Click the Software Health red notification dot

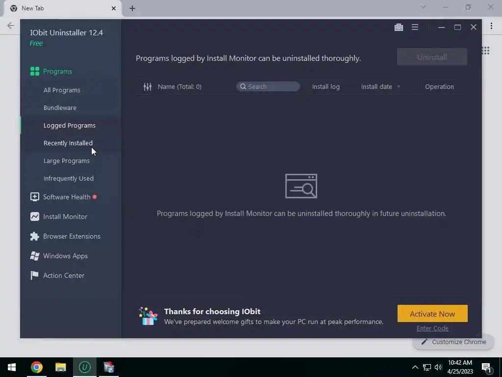coord(95,197)
